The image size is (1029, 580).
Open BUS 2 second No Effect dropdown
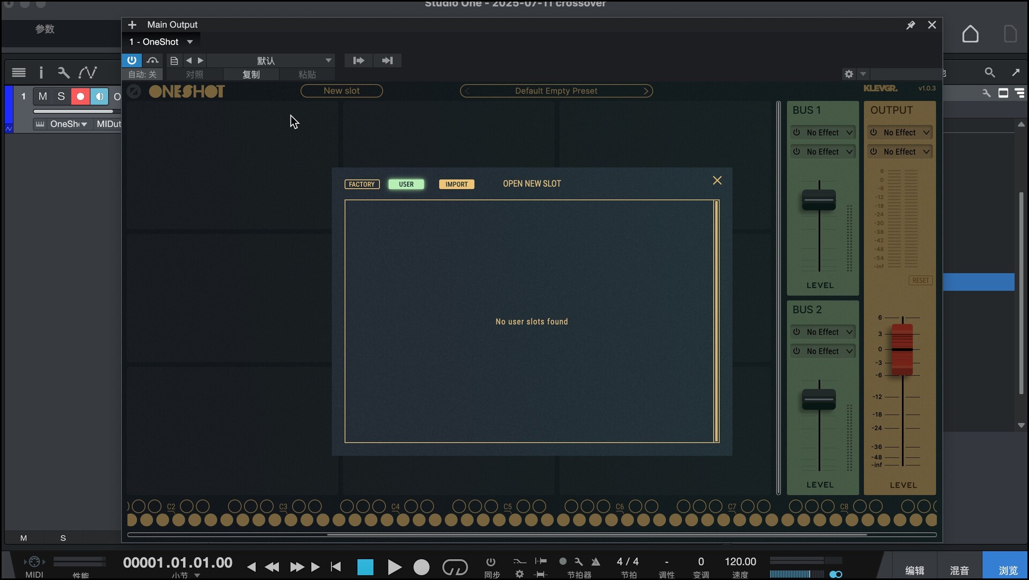829,351
